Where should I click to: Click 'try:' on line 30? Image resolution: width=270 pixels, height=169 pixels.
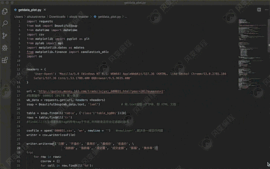coord(30,152)
